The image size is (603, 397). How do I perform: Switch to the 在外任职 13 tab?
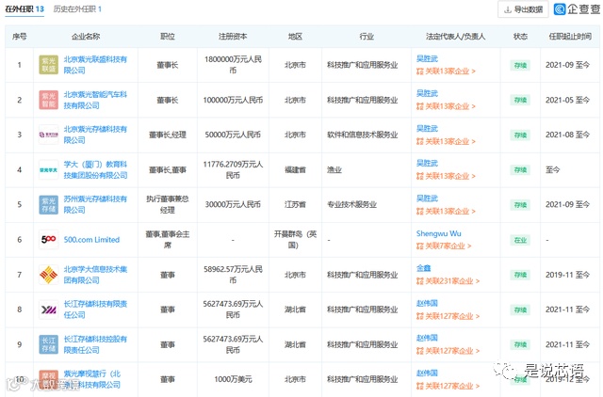(x=24, y=9)
